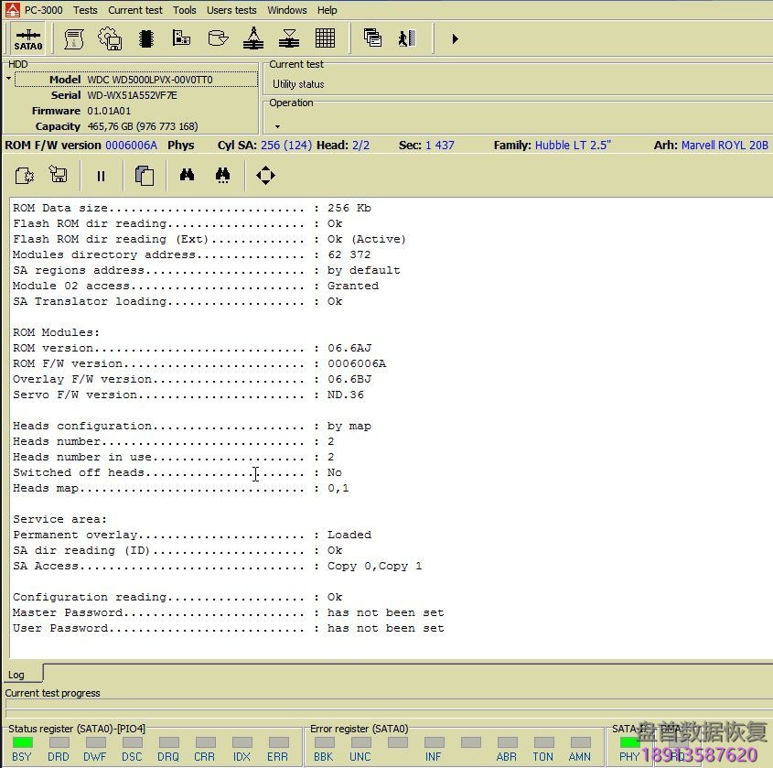Save the log with the floppy disk icon
The image size is (773, 768).
59,174
